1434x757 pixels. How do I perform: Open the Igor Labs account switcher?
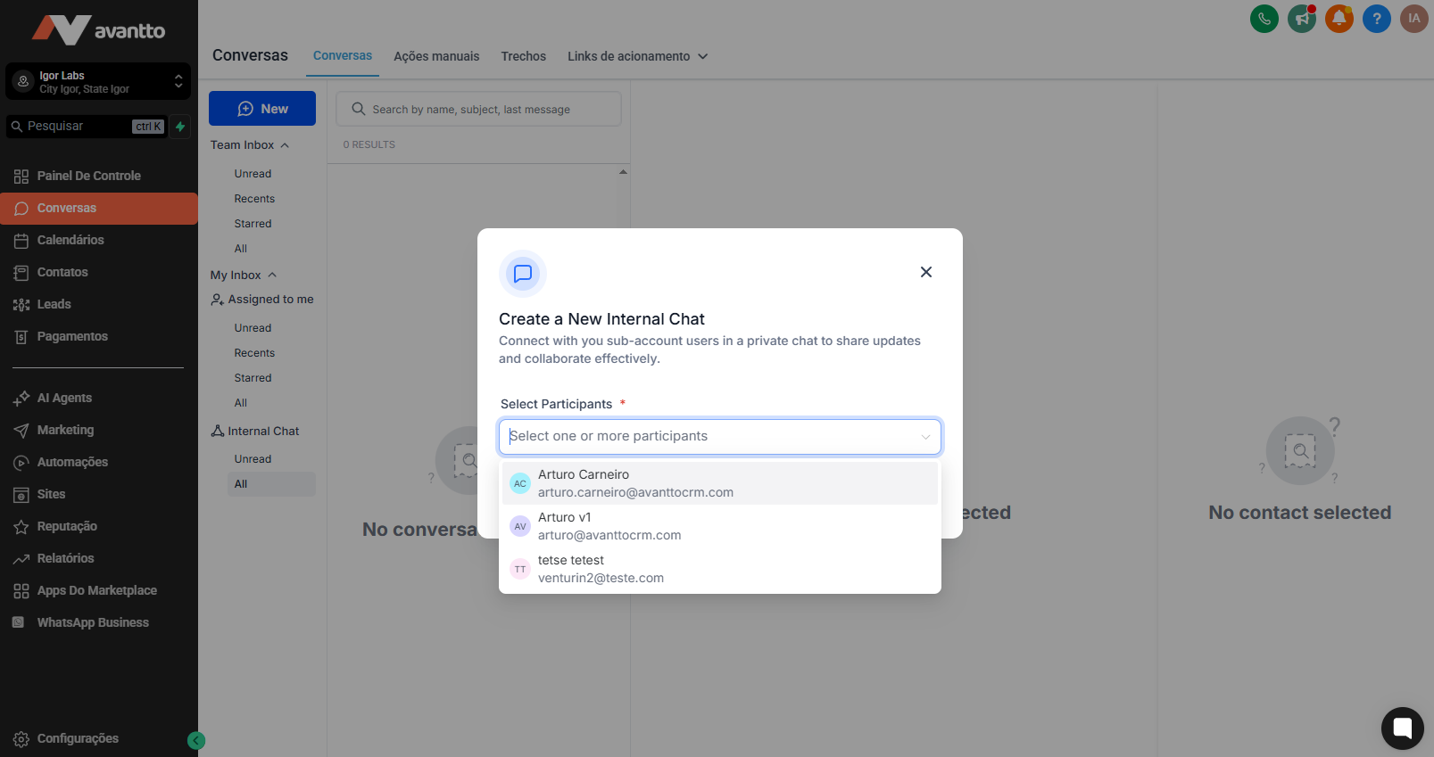[98, 81]
